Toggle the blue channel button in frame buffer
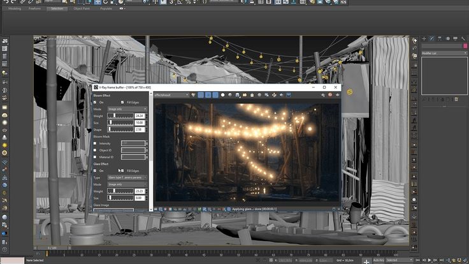The image size is (469, 264). 215,95
